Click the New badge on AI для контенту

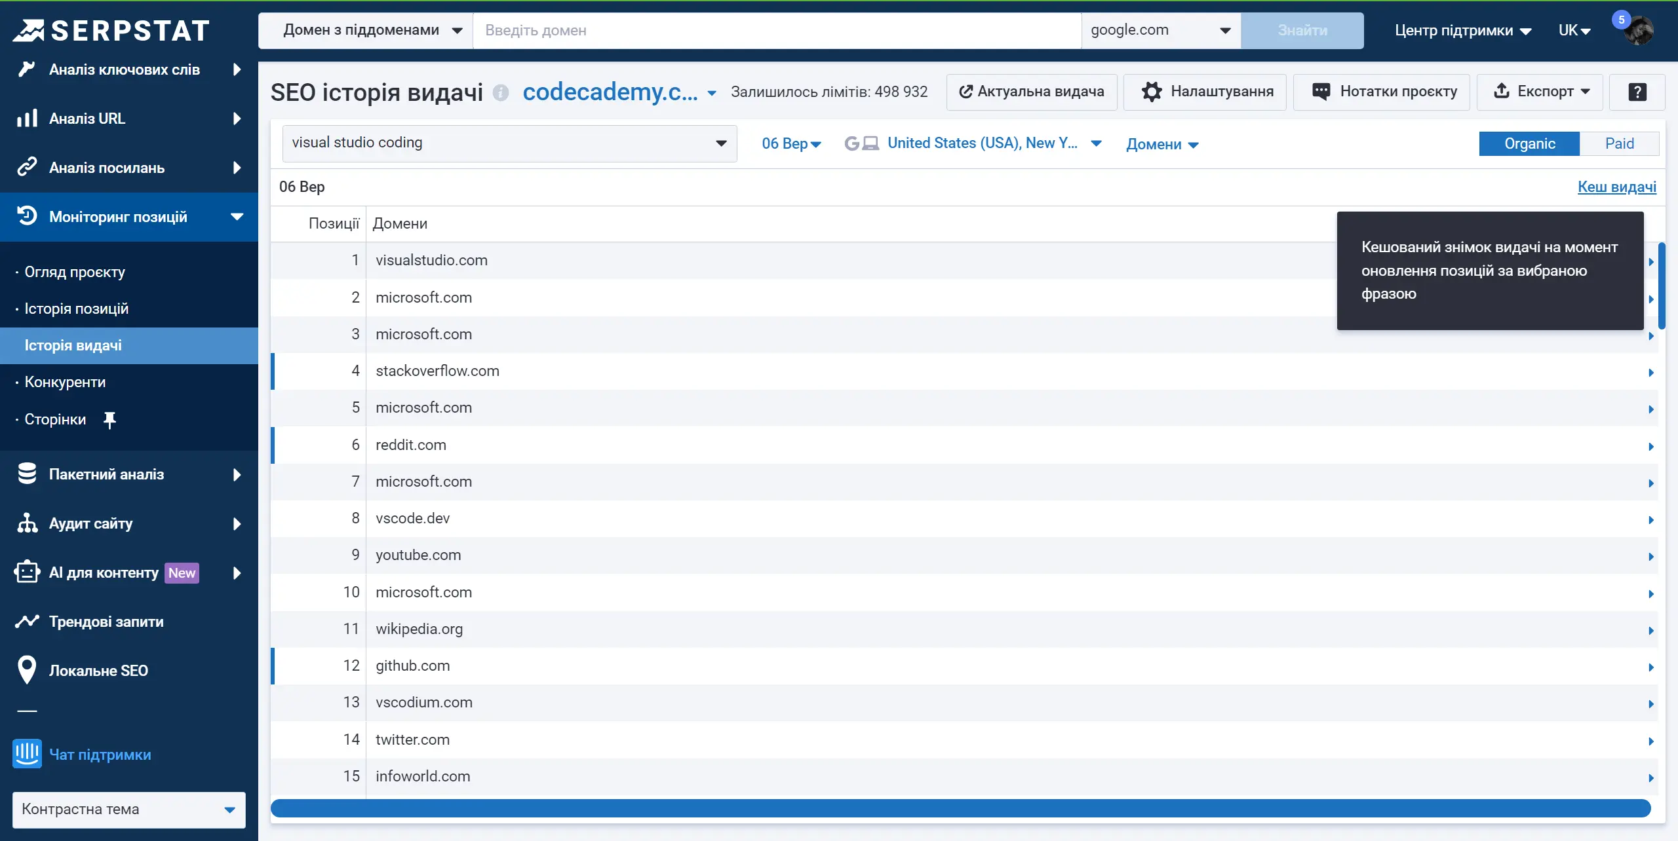click(x=182, y=573)
